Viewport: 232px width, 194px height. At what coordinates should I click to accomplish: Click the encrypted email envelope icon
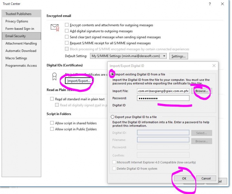click(55, 27)
